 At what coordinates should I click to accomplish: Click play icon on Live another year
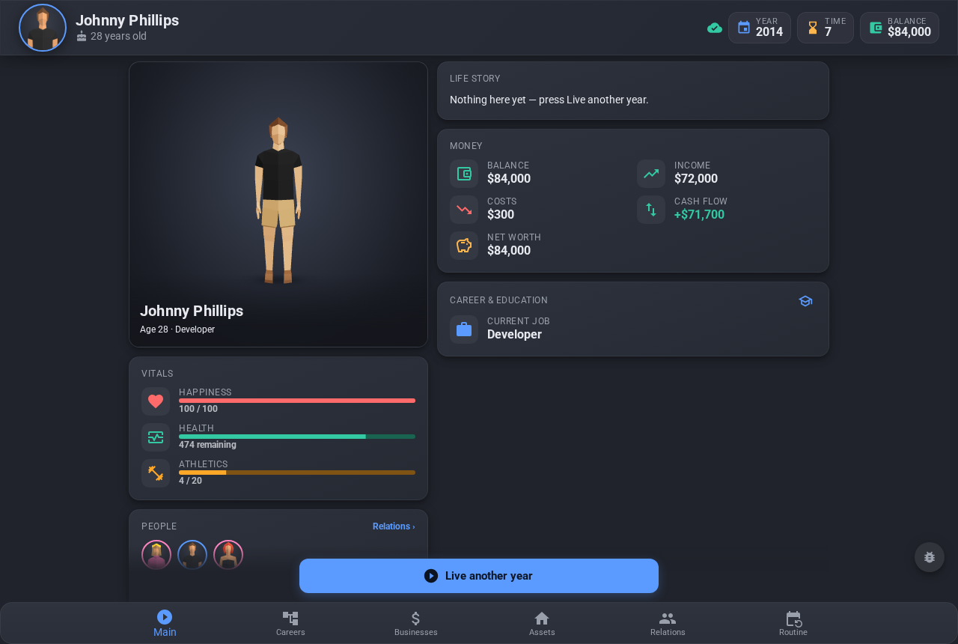click(x=431, y=576)
